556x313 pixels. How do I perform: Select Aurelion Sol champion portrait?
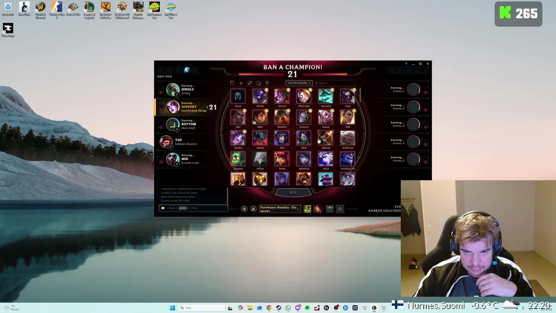(347, 159)
